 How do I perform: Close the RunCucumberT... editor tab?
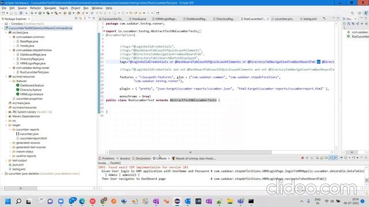268,19
